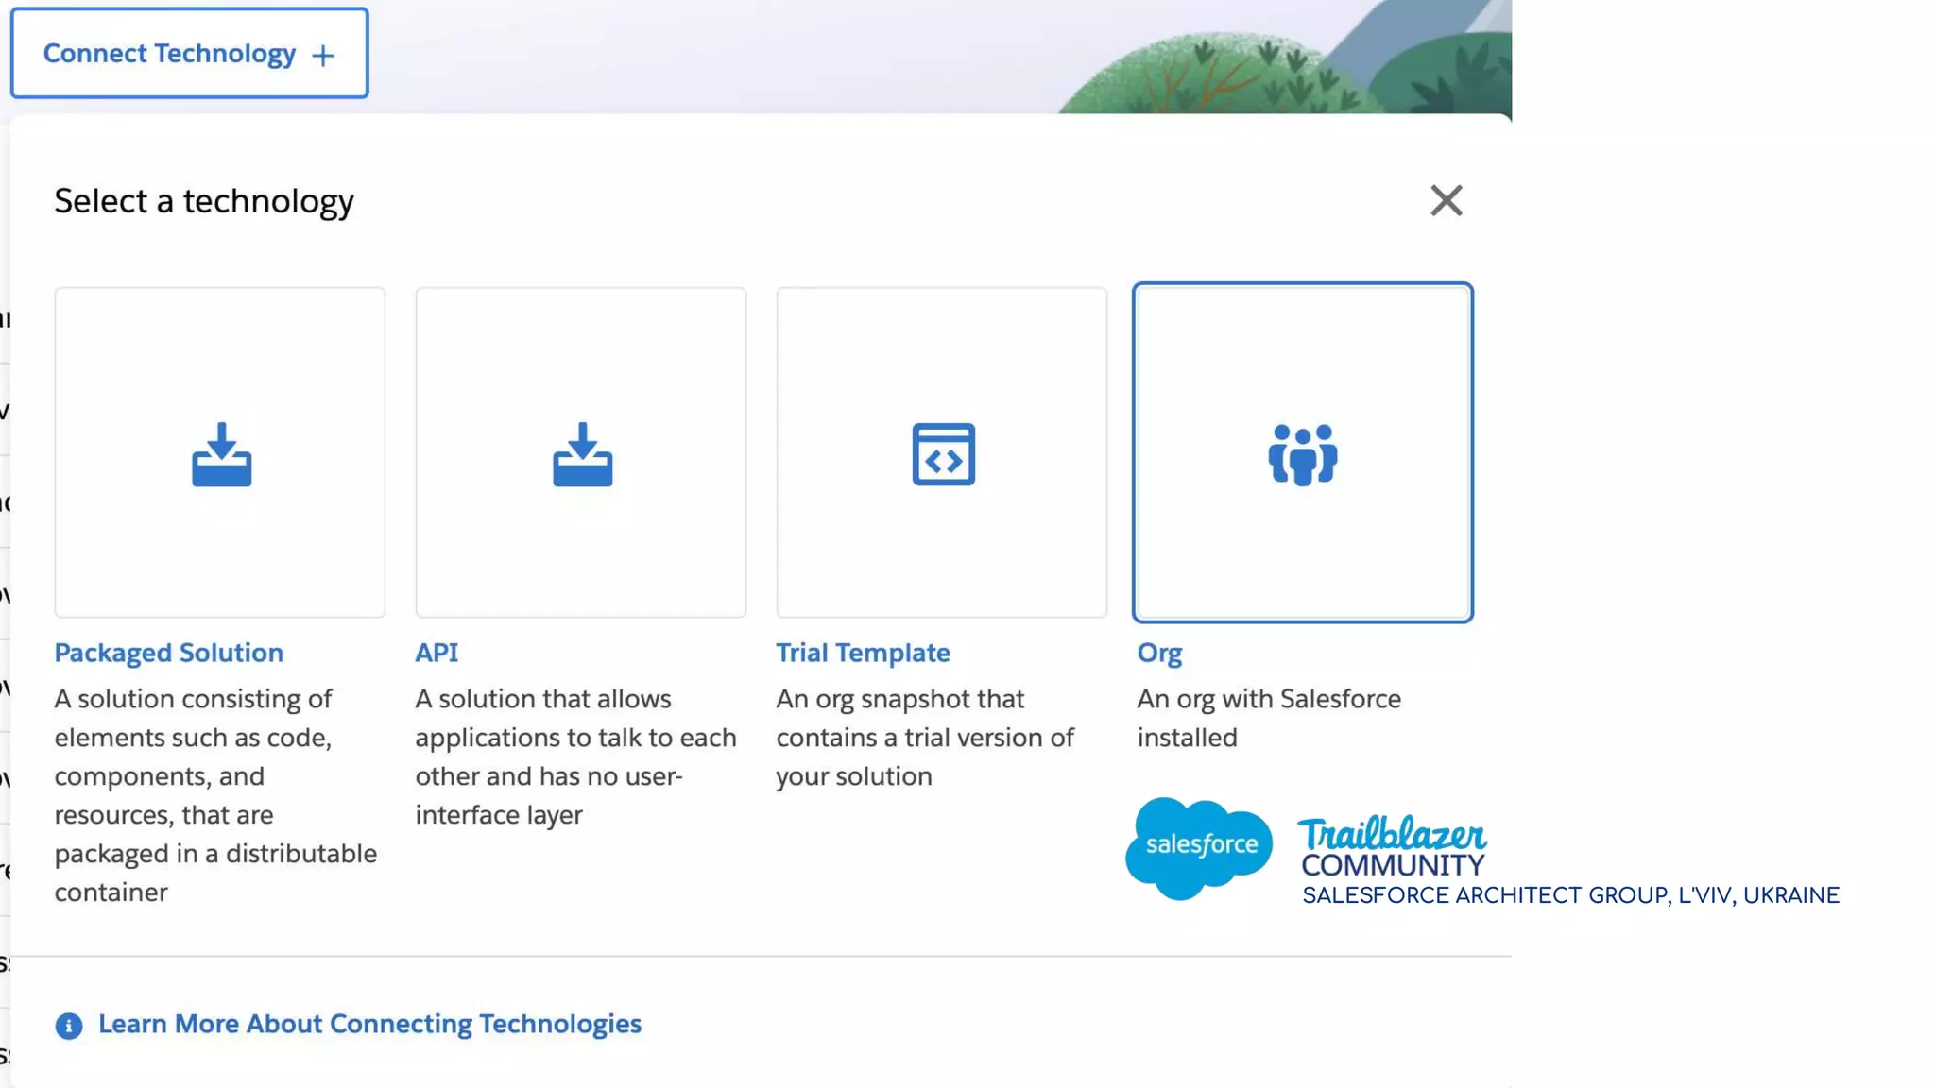Viewport: 1935px width, 1088px height.
Task: Select the API download icon card
Action: [581, 453]
